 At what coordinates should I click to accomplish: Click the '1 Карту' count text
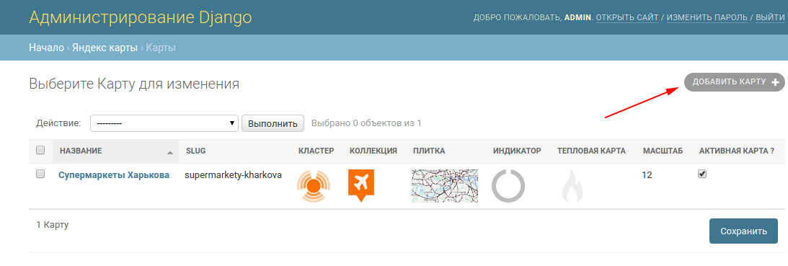pos(52,225)
